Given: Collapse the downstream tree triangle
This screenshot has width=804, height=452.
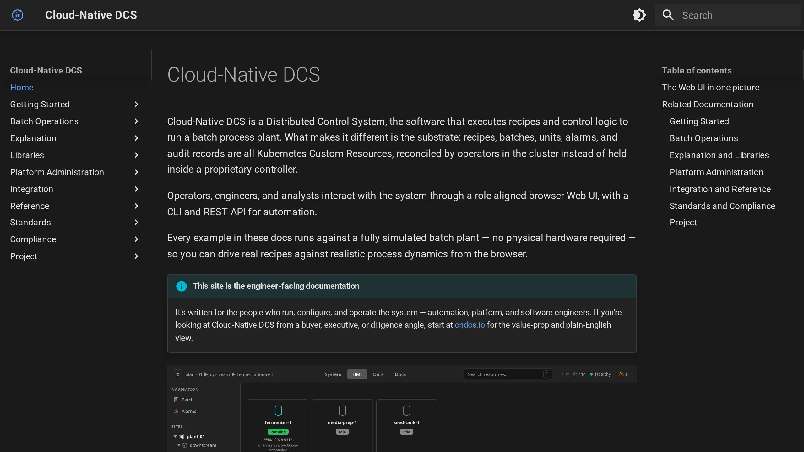Looking at the screenshot, I should 179,445.
